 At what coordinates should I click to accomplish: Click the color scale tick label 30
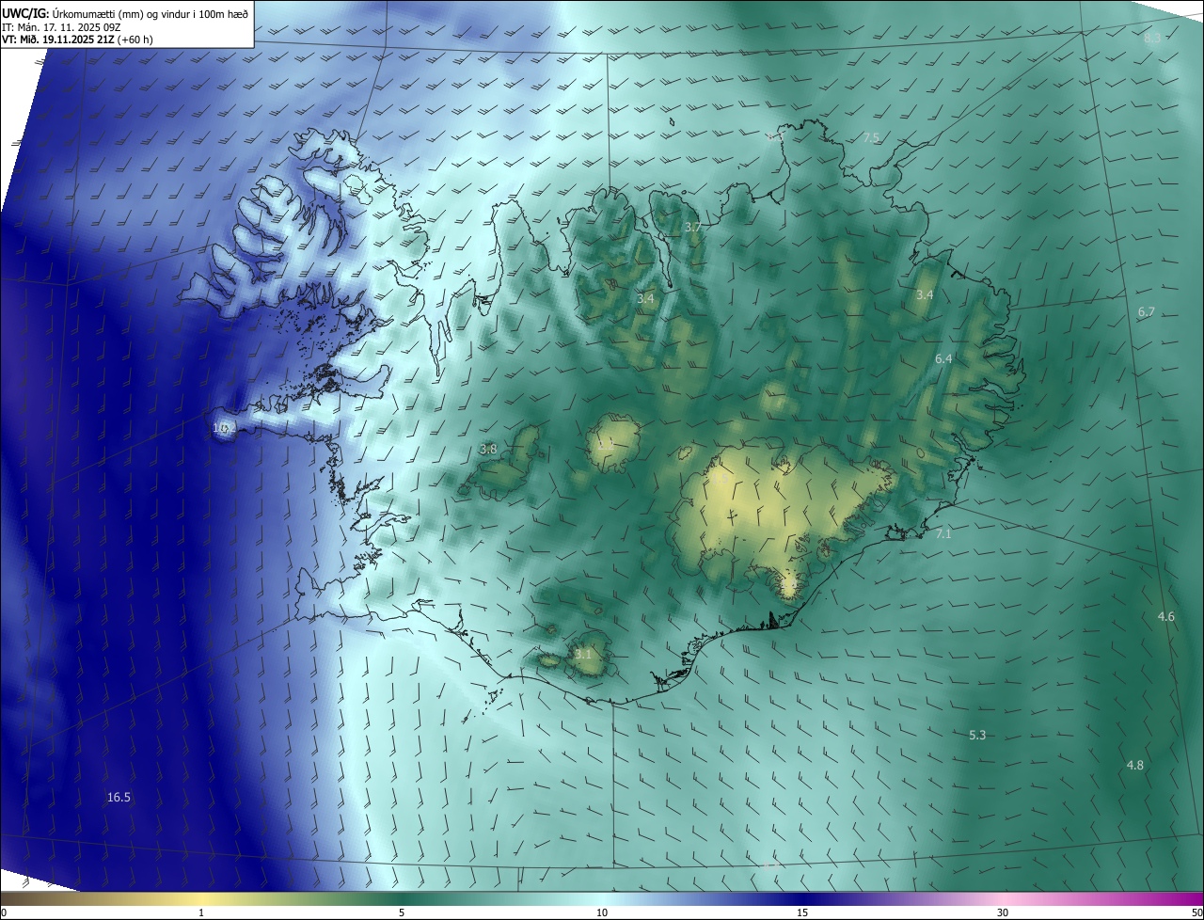click(x=1003, y=913)
